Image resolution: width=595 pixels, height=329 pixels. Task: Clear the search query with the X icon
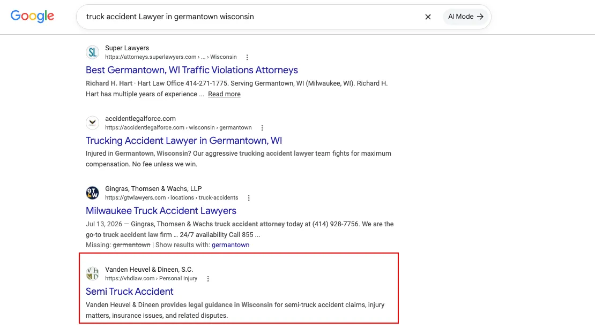[428, 17]
